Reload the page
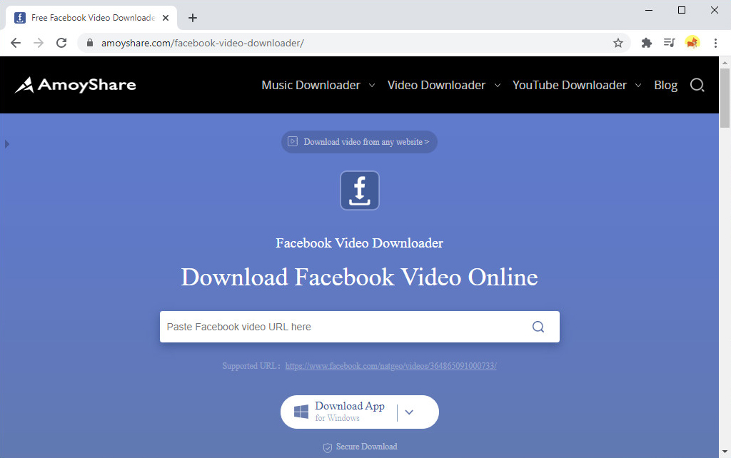731x458 pixels. pyautogui.click(x=61, y=43)
